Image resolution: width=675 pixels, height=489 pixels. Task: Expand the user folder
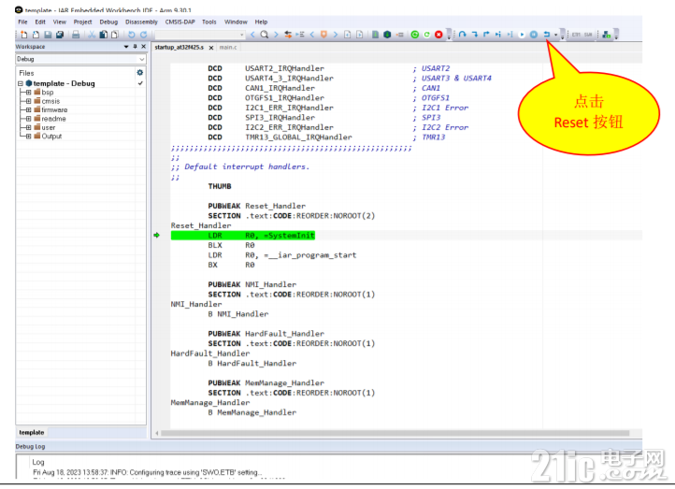point(28,127)
